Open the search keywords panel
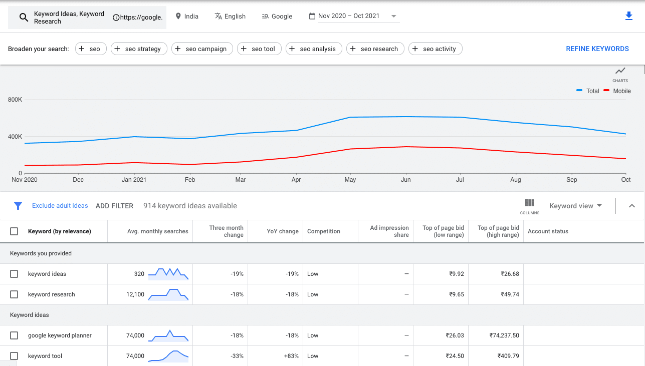Image resolution: width=645 pixels, height=366 pixels. [x=24, y=17]
